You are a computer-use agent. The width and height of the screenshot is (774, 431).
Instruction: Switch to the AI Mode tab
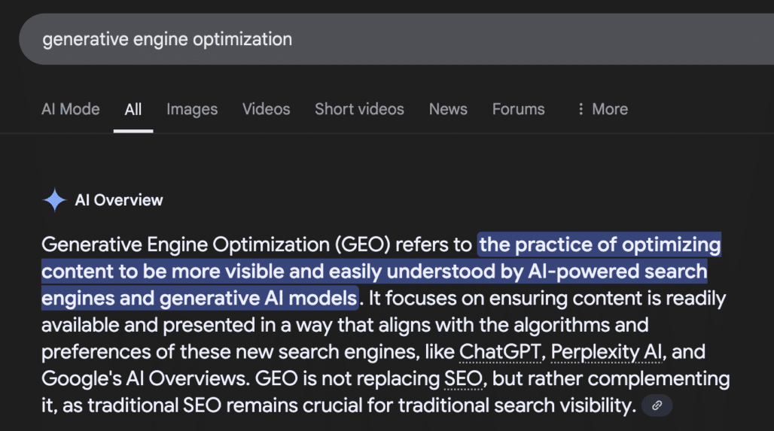(70, 109)
